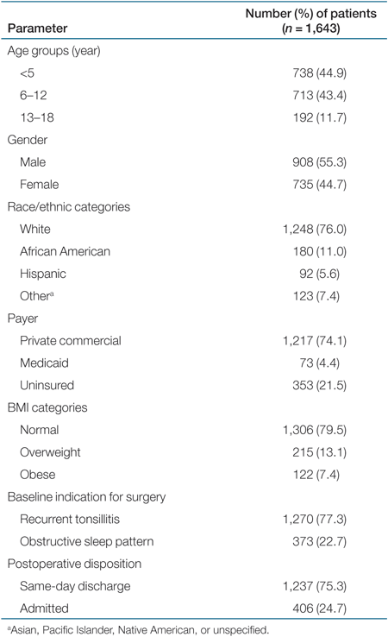
Task: Click the African American row label
Action: (65, 251)
